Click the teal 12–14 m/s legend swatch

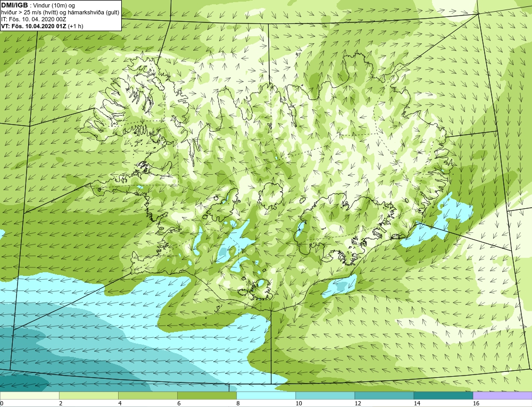pos(384,396)
